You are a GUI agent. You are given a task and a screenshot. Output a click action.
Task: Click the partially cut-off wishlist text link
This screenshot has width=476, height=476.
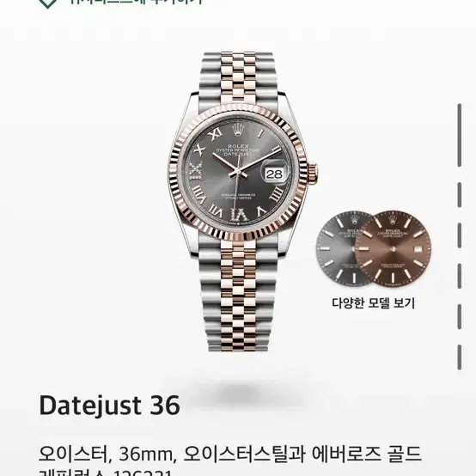pyautogui.click(x=136, y=2)
